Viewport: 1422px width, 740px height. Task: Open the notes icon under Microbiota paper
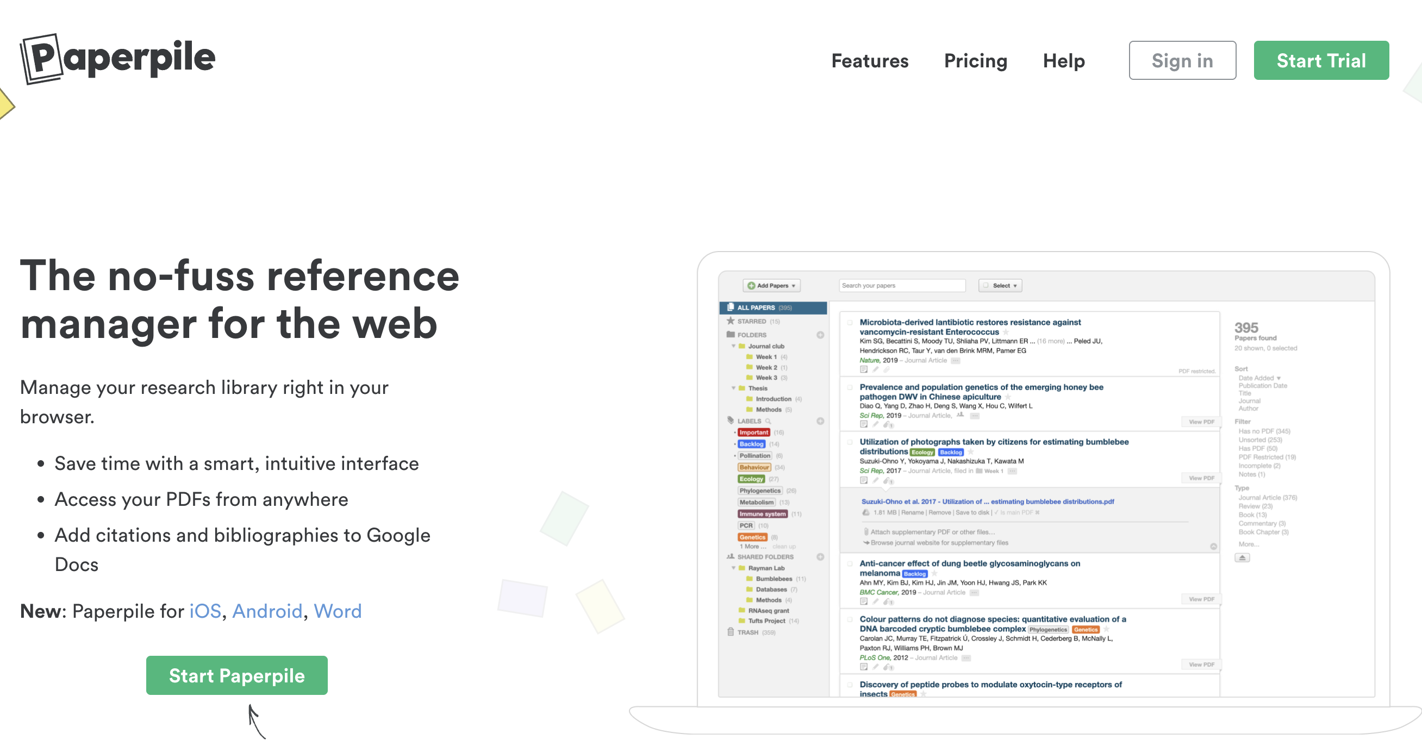click(864, 369)
